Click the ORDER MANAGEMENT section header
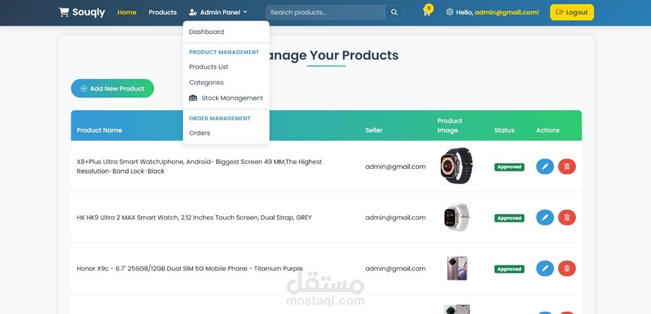The image size is (651, 314). (220, 118)
